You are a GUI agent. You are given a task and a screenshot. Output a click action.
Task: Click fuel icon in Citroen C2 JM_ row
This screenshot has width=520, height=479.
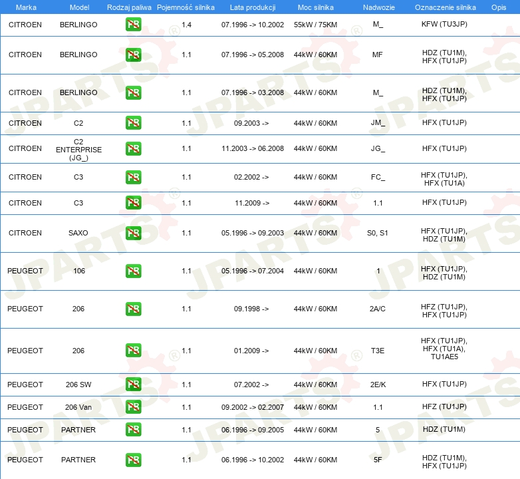point(133,122)
